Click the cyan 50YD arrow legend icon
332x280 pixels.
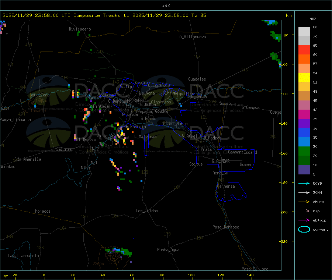[304, 183]
